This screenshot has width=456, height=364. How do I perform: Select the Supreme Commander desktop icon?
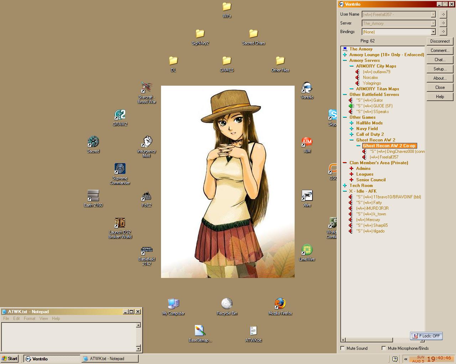click(x=120, y=169)
